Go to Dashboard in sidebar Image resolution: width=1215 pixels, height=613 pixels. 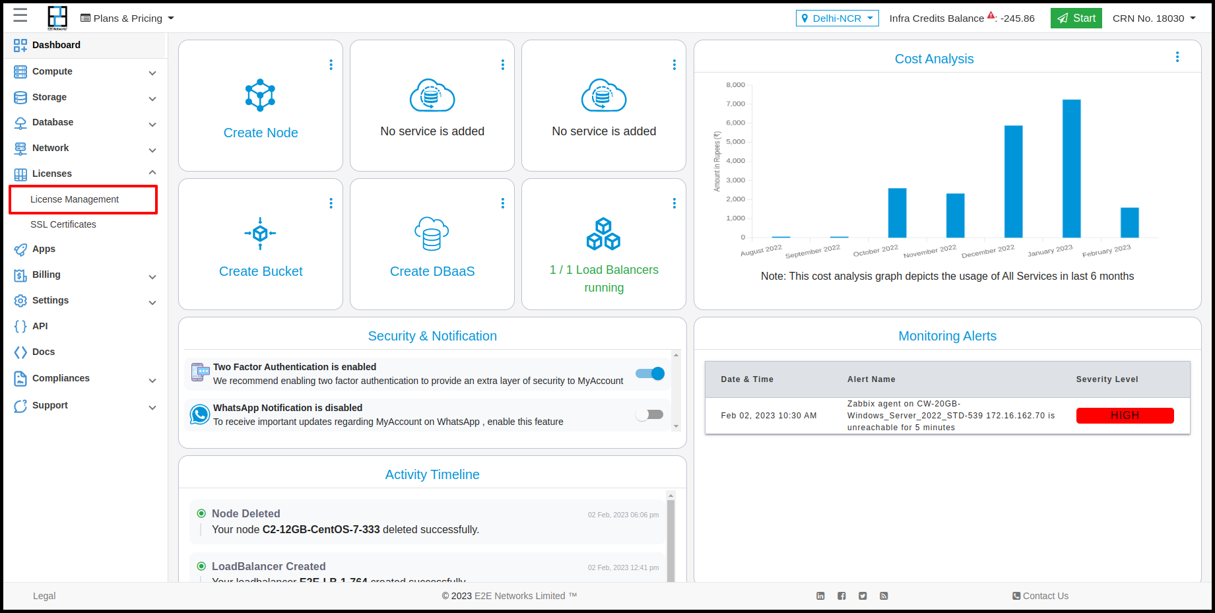click(84, 45)
